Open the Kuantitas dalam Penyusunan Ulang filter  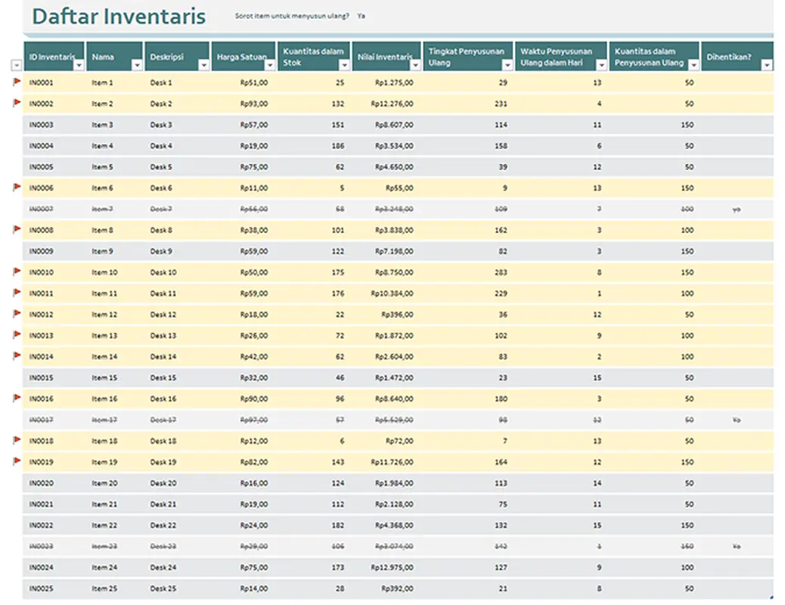click(x=693, y=65)
